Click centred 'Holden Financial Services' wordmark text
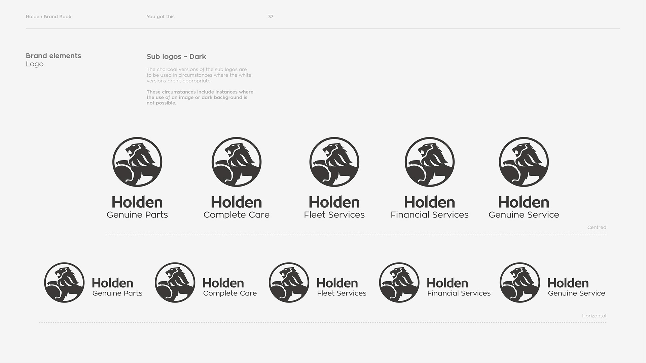 (430, 208)
